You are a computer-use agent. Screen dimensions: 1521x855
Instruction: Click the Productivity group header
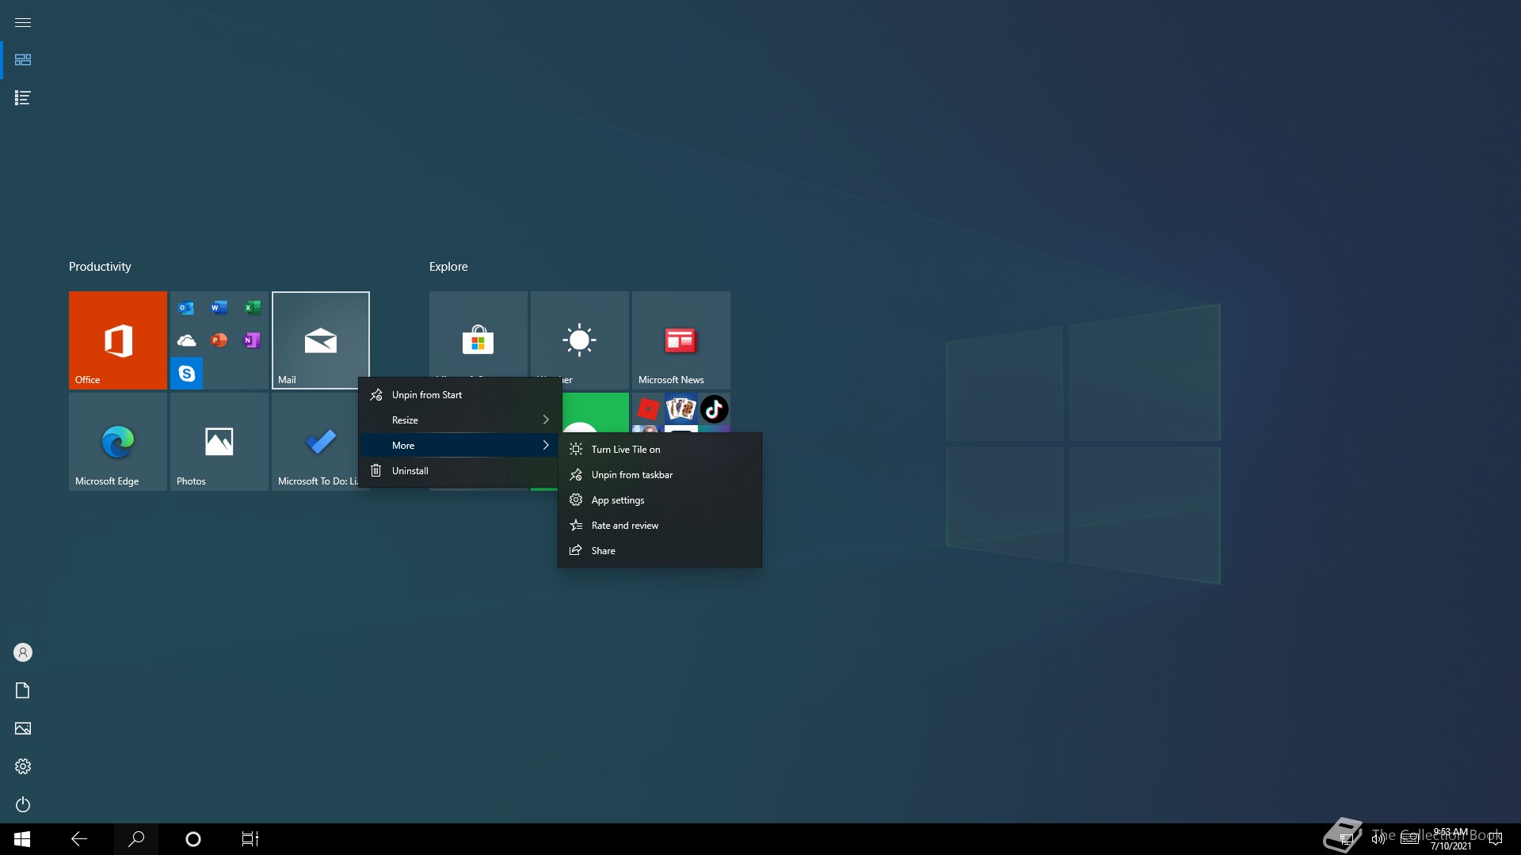(x=100, y=267)
